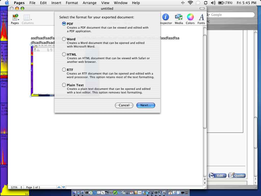Open the Pages application menu
Viewport: 261px width, 196px height.
pyautogui.click(x=19, y=3)
